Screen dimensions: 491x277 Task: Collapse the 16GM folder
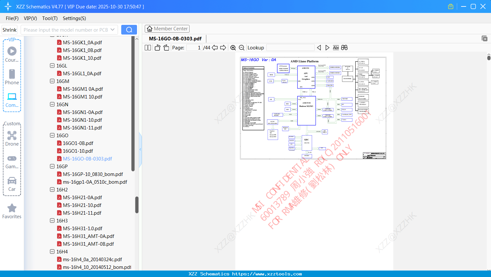coord(52,81)
